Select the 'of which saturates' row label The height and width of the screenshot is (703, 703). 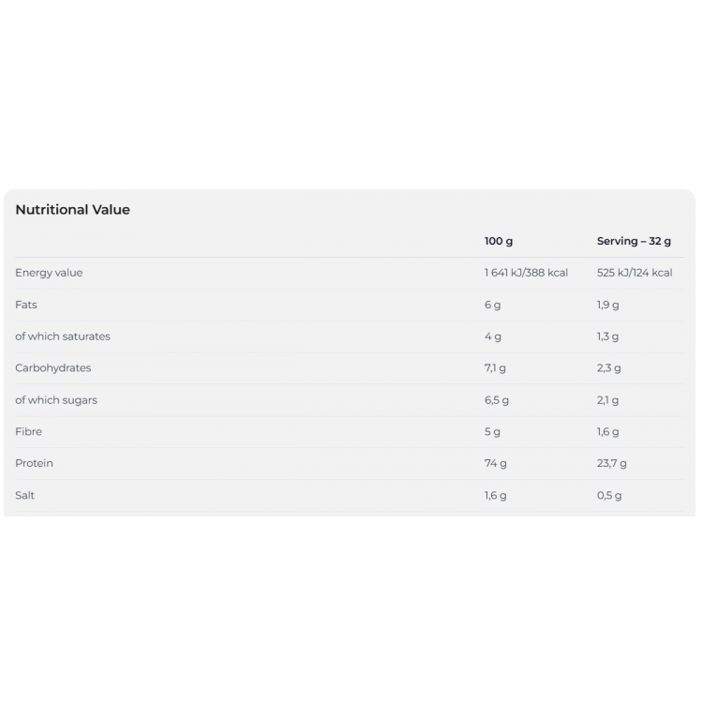(63, 337)
